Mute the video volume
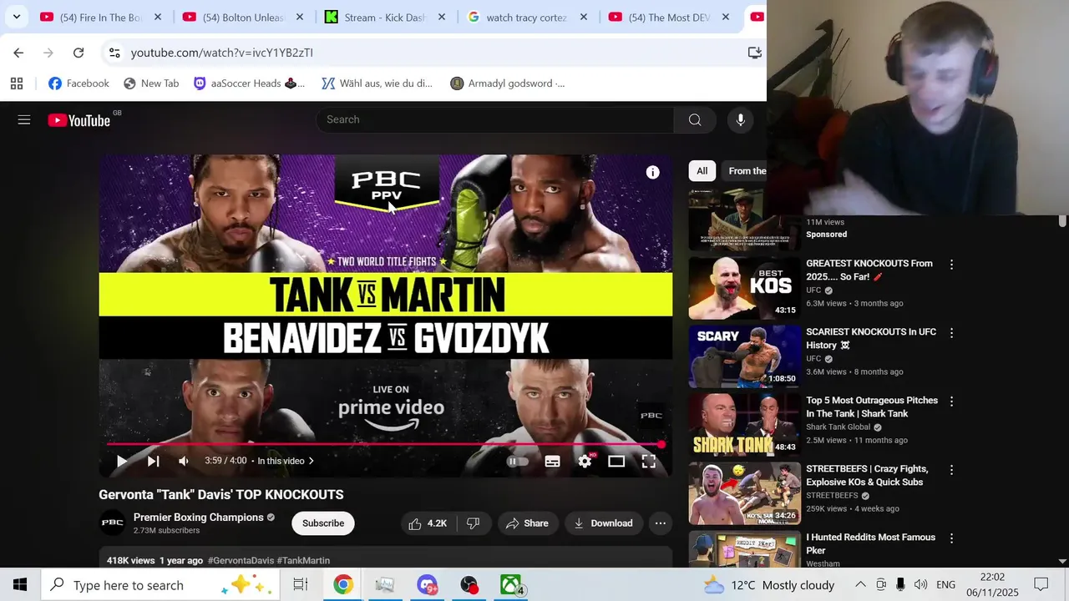The width and height of the screenshot is (1069, 601). point(184,461)
